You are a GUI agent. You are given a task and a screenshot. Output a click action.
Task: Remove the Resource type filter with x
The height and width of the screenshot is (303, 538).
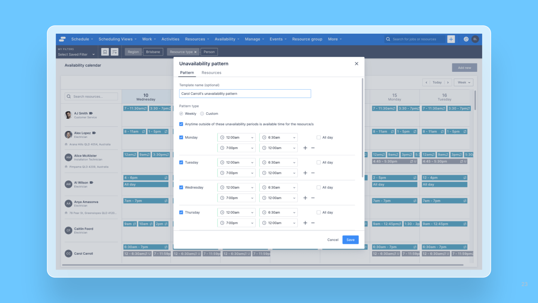pyautogui.click(x=195, y=52)
